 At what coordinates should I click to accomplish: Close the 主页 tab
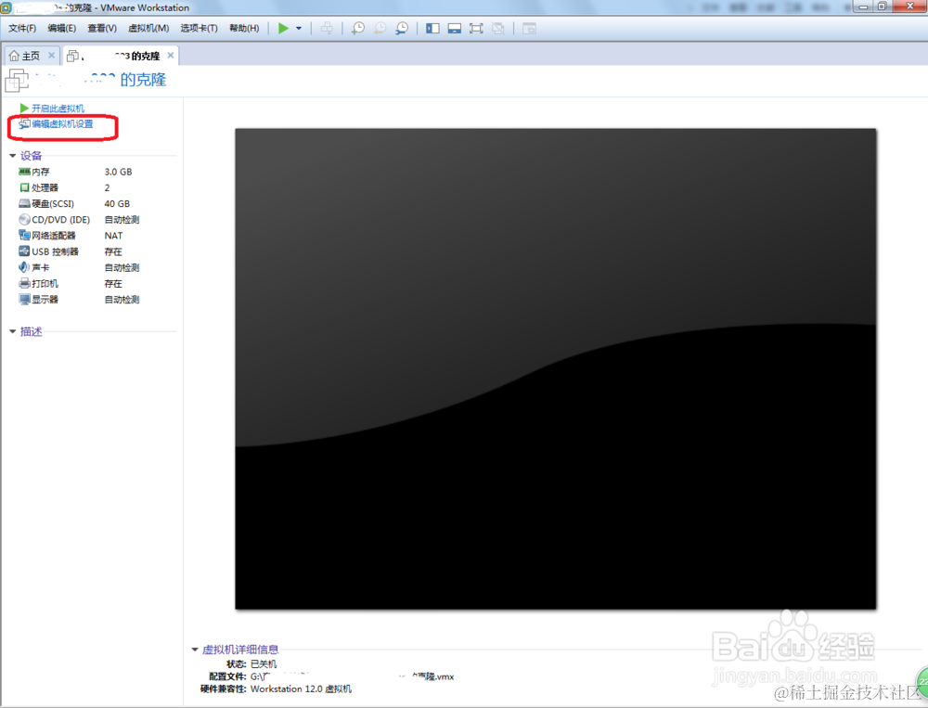pyautogui.click(x=51, y=55)
